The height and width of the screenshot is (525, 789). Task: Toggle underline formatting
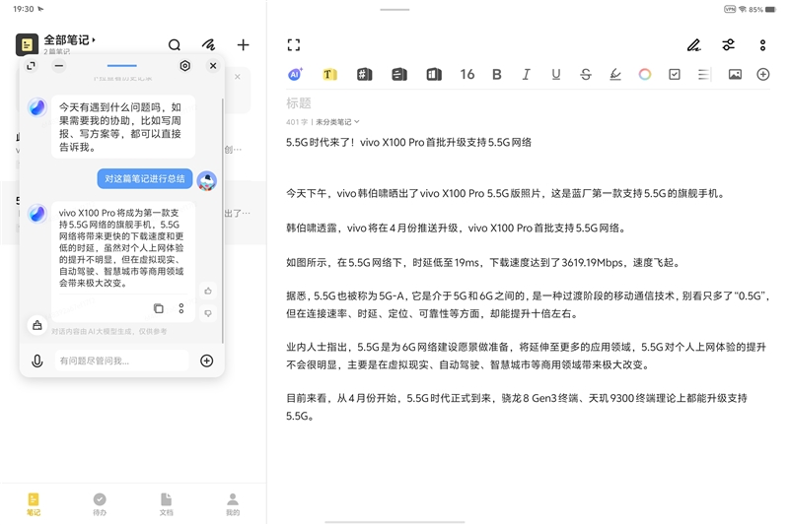[x=556, y=74]
